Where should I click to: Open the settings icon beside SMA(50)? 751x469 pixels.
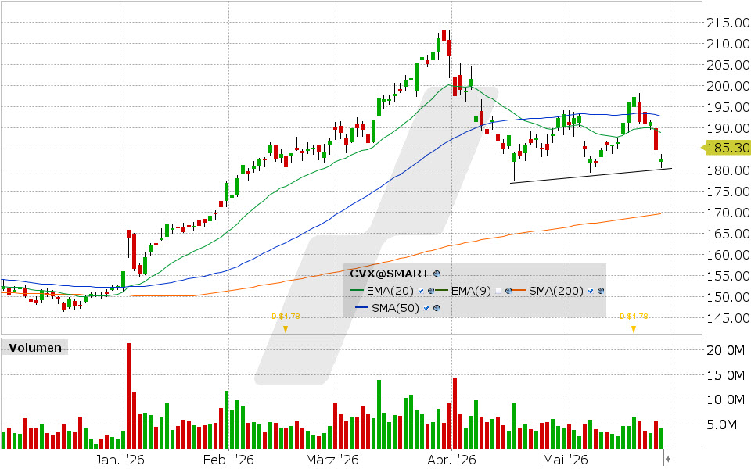pyautogui.click(x=437, y=308)
